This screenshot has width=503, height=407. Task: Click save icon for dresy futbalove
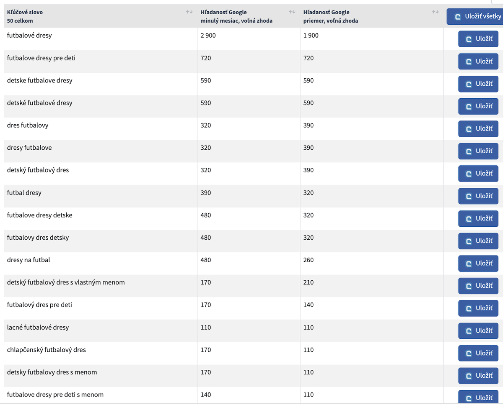click(469, 151)
